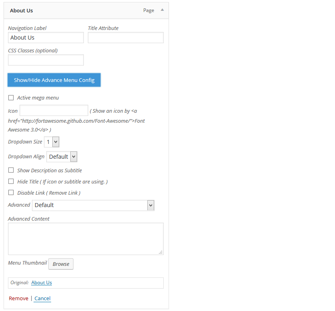Screen dimensions: 335x311
Task: Click Show/Hide Advance Menu Config button
Action: point(54,80)
